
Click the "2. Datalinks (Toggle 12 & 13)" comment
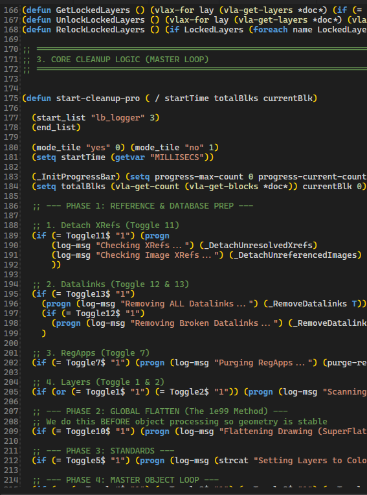tap(118, 284)
